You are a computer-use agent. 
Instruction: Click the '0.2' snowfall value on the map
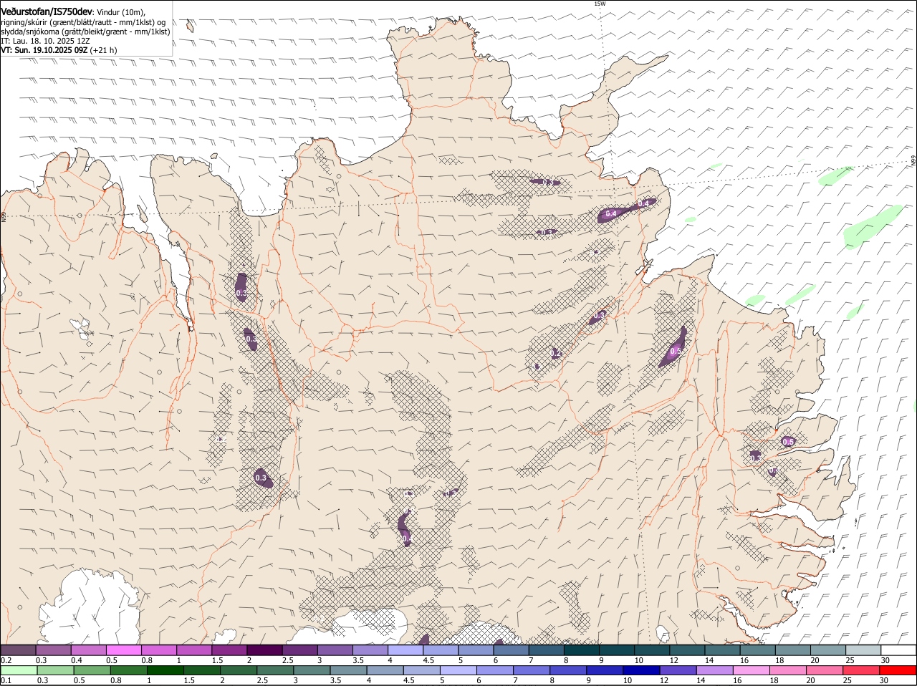coord(556,353)
